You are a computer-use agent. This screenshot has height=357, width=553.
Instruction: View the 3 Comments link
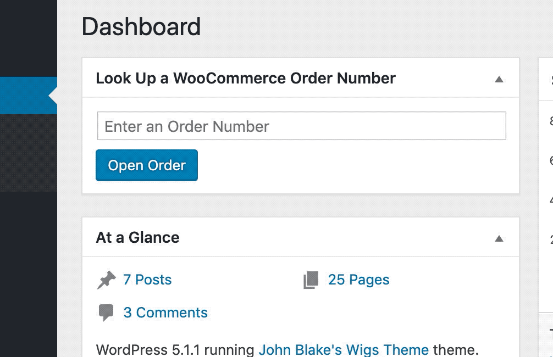click(x=165, y=313)
